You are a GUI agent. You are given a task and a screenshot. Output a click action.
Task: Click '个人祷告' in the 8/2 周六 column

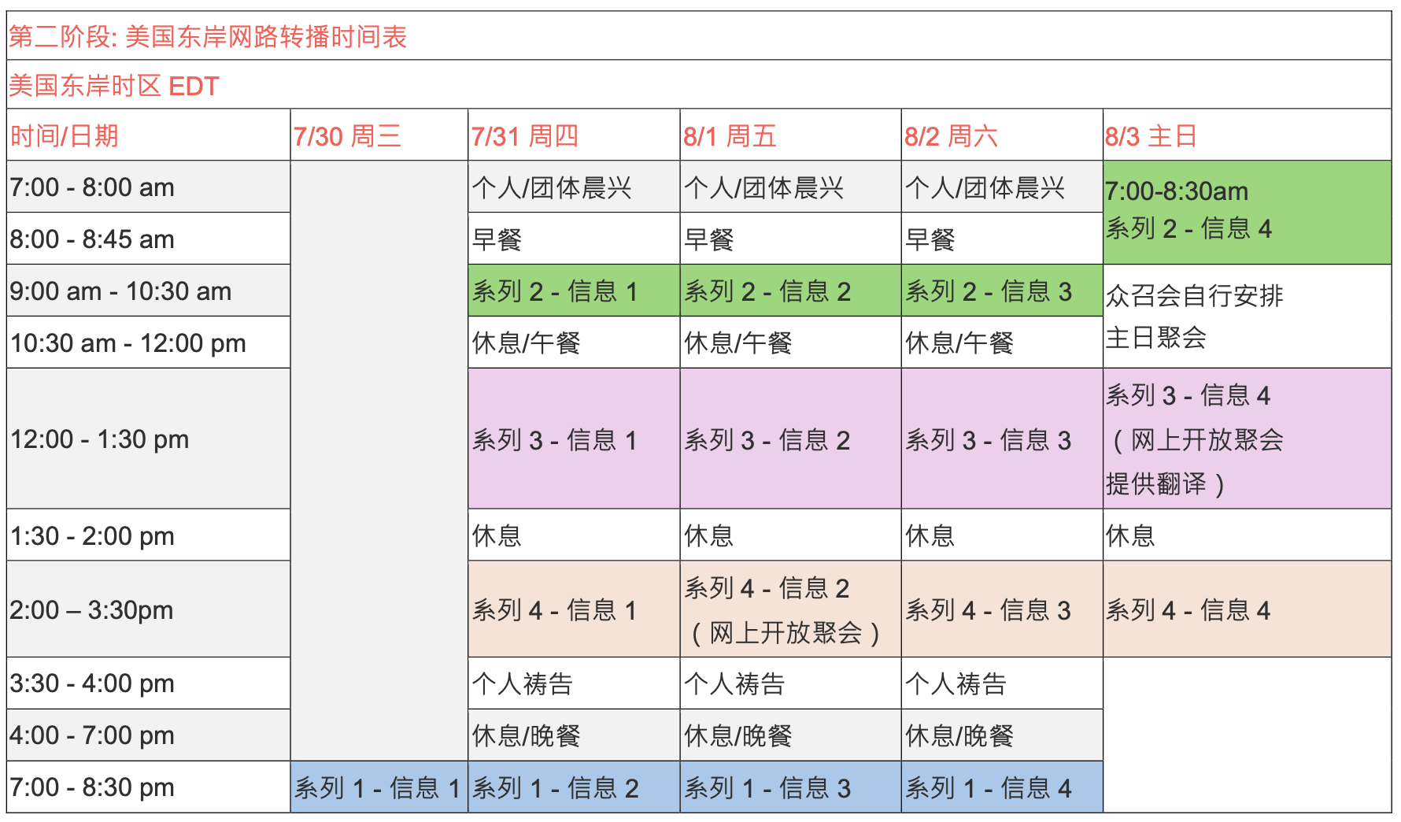tap(1002, 683)
